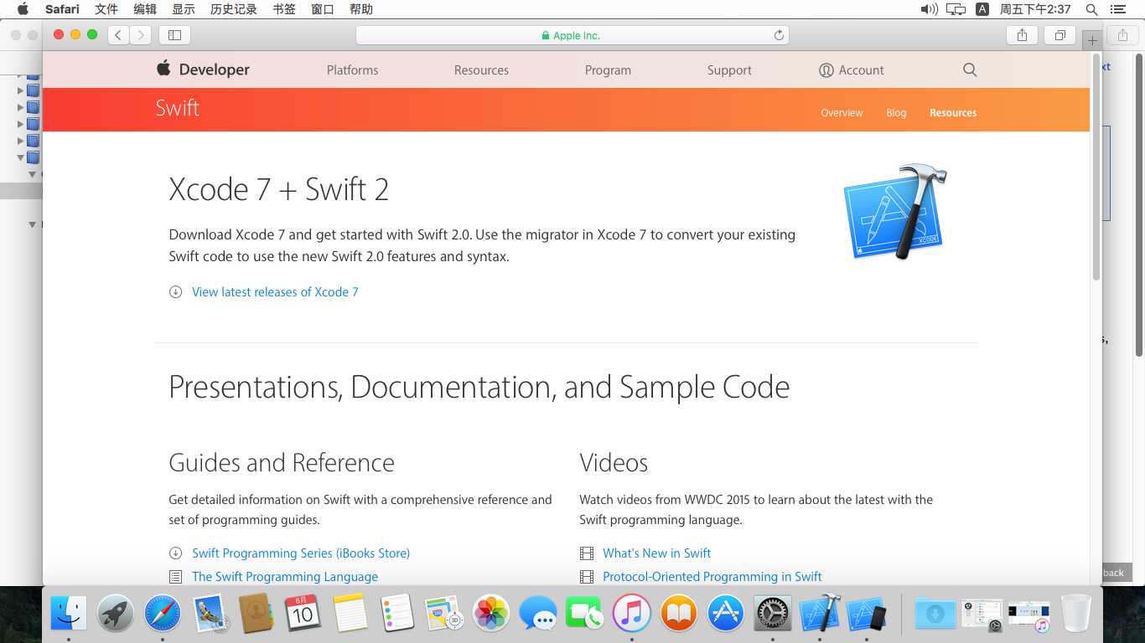Click the Apple Inc. address bar

[572, 35]
